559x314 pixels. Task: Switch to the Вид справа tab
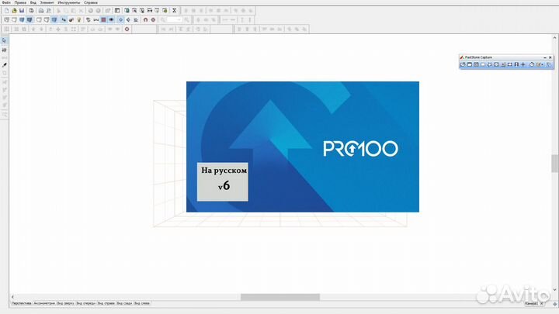click(106, 304)
